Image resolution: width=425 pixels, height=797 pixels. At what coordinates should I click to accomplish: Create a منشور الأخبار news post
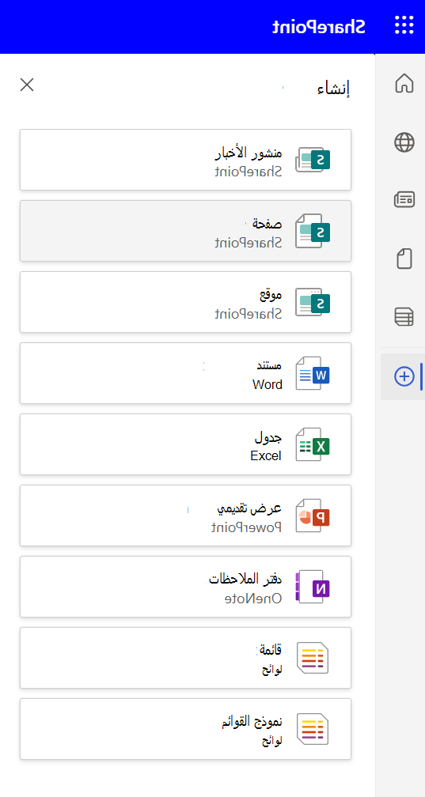click(185, 160)
